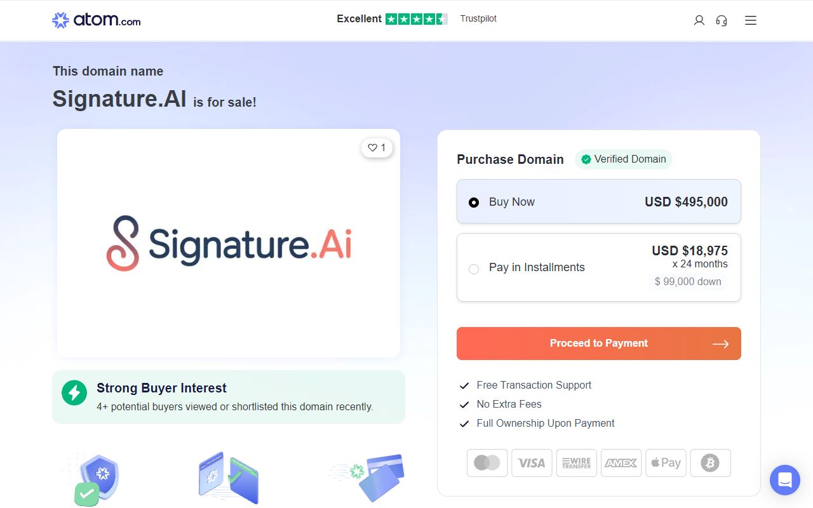813x508 pixels.
Task: Open the user account icon
Action: [x=699, y=20]
